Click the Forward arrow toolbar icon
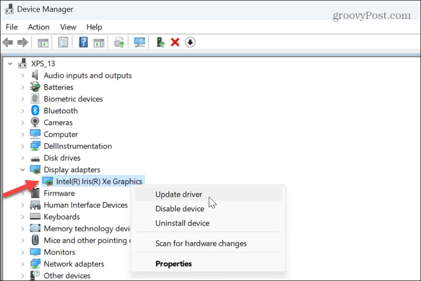Viewport: 421px width, 281px height. [23, 43]
